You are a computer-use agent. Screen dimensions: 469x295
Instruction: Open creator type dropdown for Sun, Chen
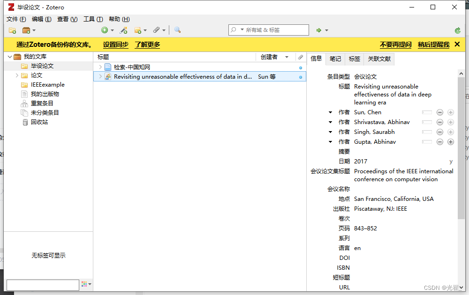[330, 112]
